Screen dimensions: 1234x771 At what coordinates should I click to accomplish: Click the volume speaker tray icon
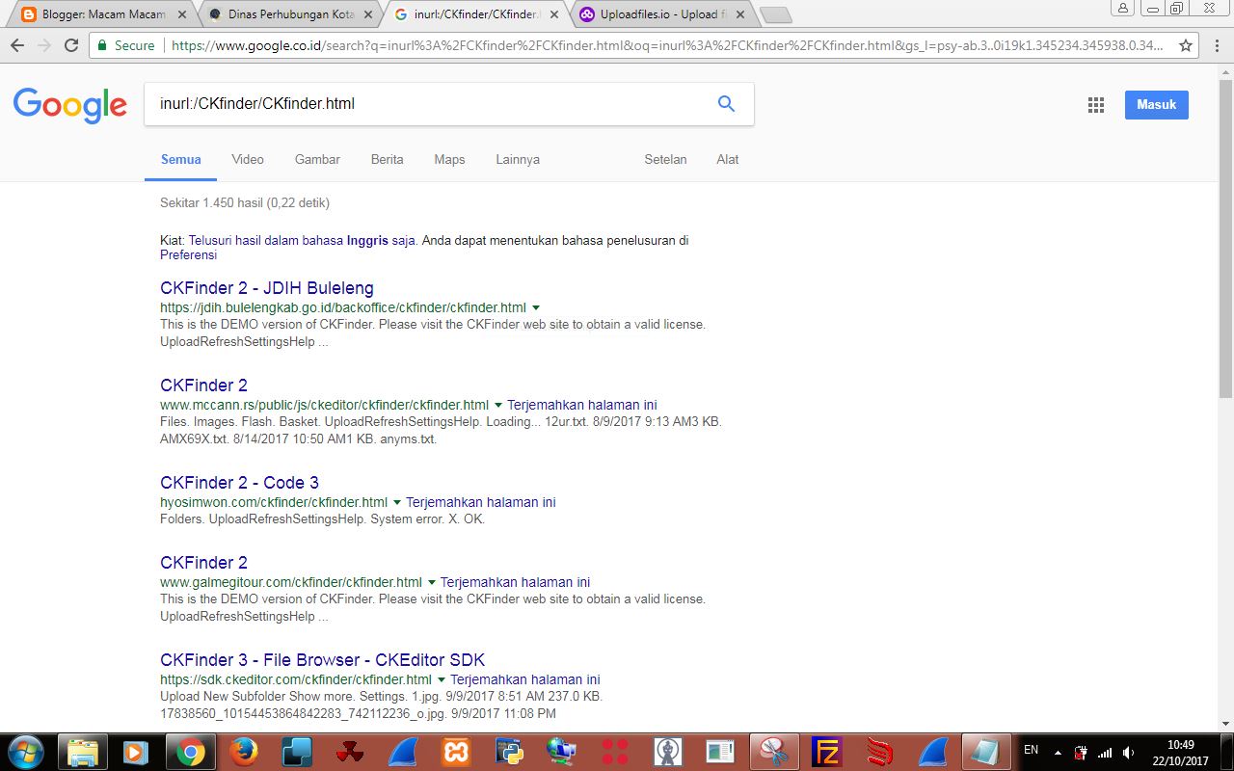click(1129, 752)
